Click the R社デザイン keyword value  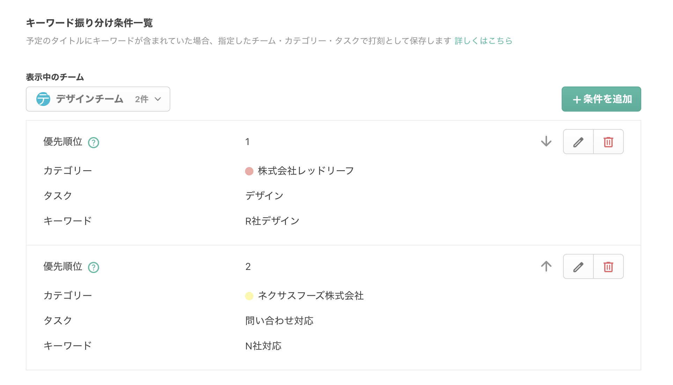(272, 220)
